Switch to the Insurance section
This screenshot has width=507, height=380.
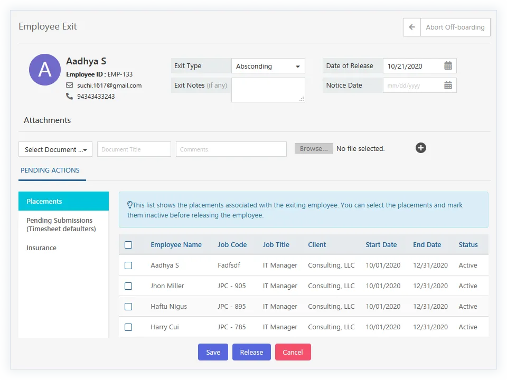pyautogui.click(x=41, y=248)
